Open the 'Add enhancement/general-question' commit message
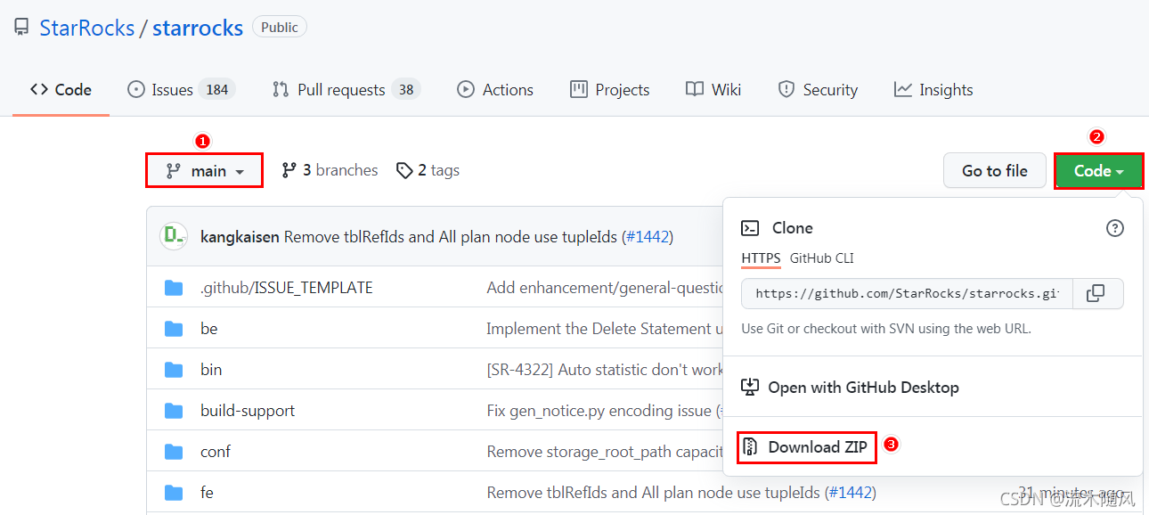 [604, 288]
